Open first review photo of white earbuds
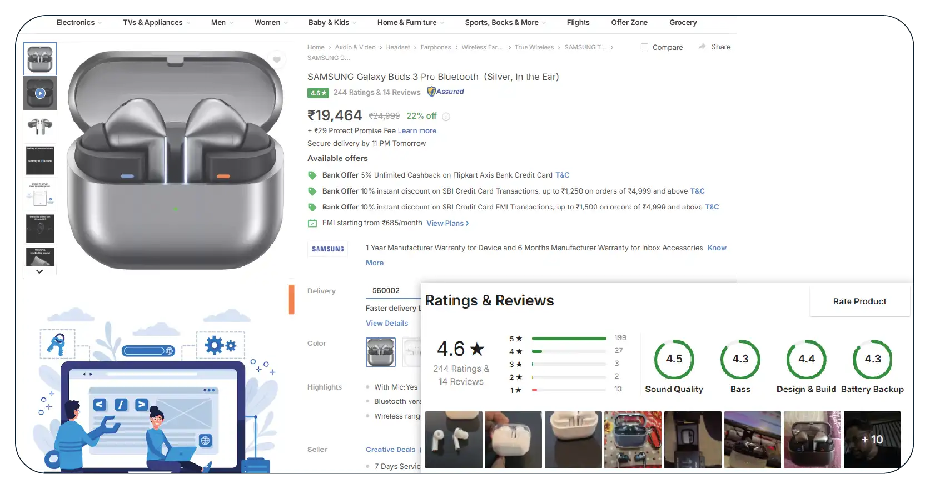Image resolution: width=930 pixels, height=489 pixels. point(454,440)
